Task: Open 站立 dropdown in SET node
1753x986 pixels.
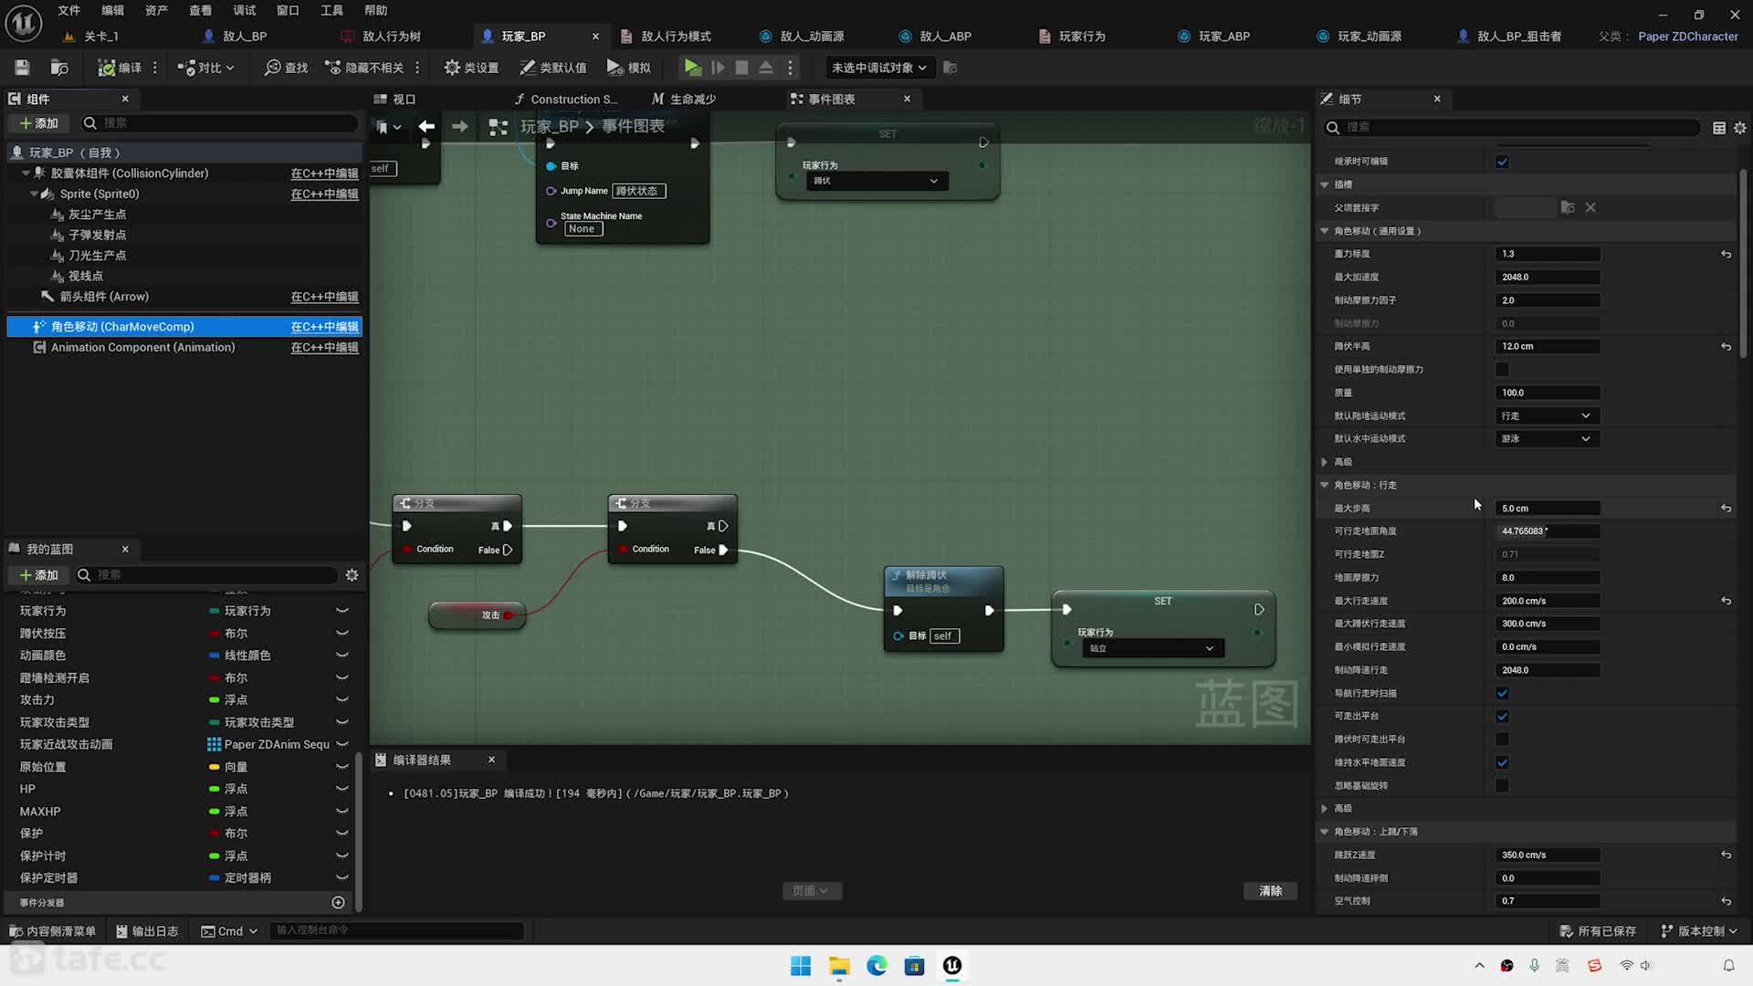Action: coord(1152,648)
